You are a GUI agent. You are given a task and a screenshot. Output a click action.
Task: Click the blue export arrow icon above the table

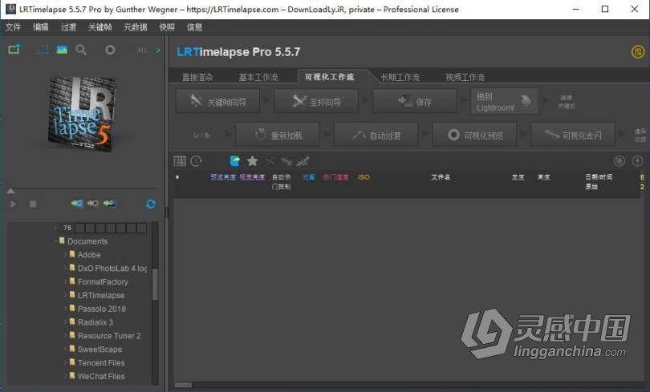pyautogui.click(x=235, y=161)
